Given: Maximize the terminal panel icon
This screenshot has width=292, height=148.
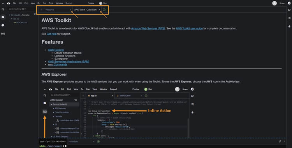Looking at the screenshot, I should coord(280,141).
